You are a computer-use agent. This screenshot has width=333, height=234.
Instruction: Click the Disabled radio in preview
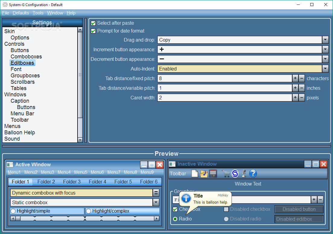[226, 219]
